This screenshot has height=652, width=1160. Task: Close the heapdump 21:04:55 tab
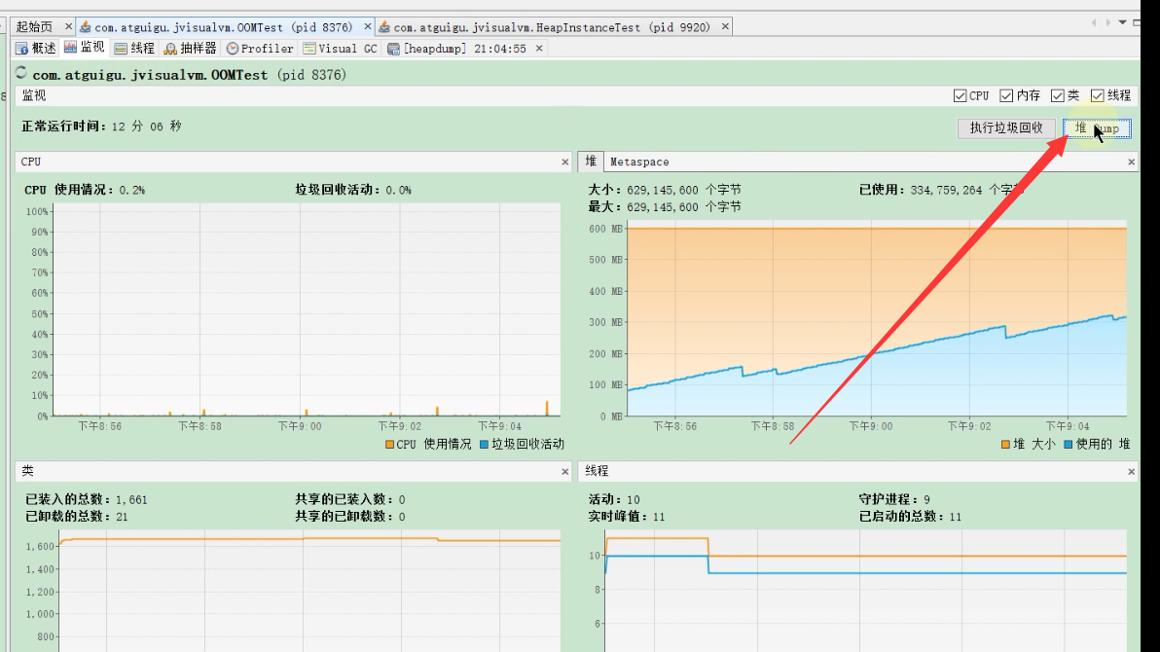(x=539, y=48)
